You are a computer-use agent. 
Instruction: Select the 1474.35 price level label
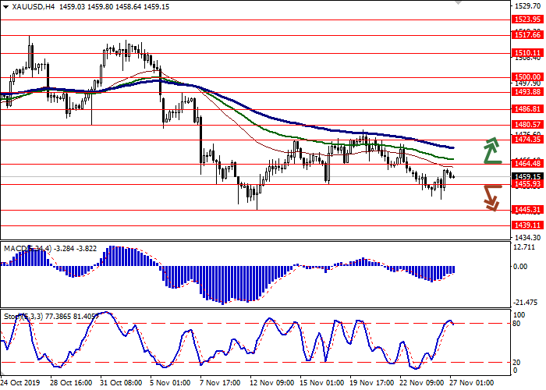pos(528,139)
